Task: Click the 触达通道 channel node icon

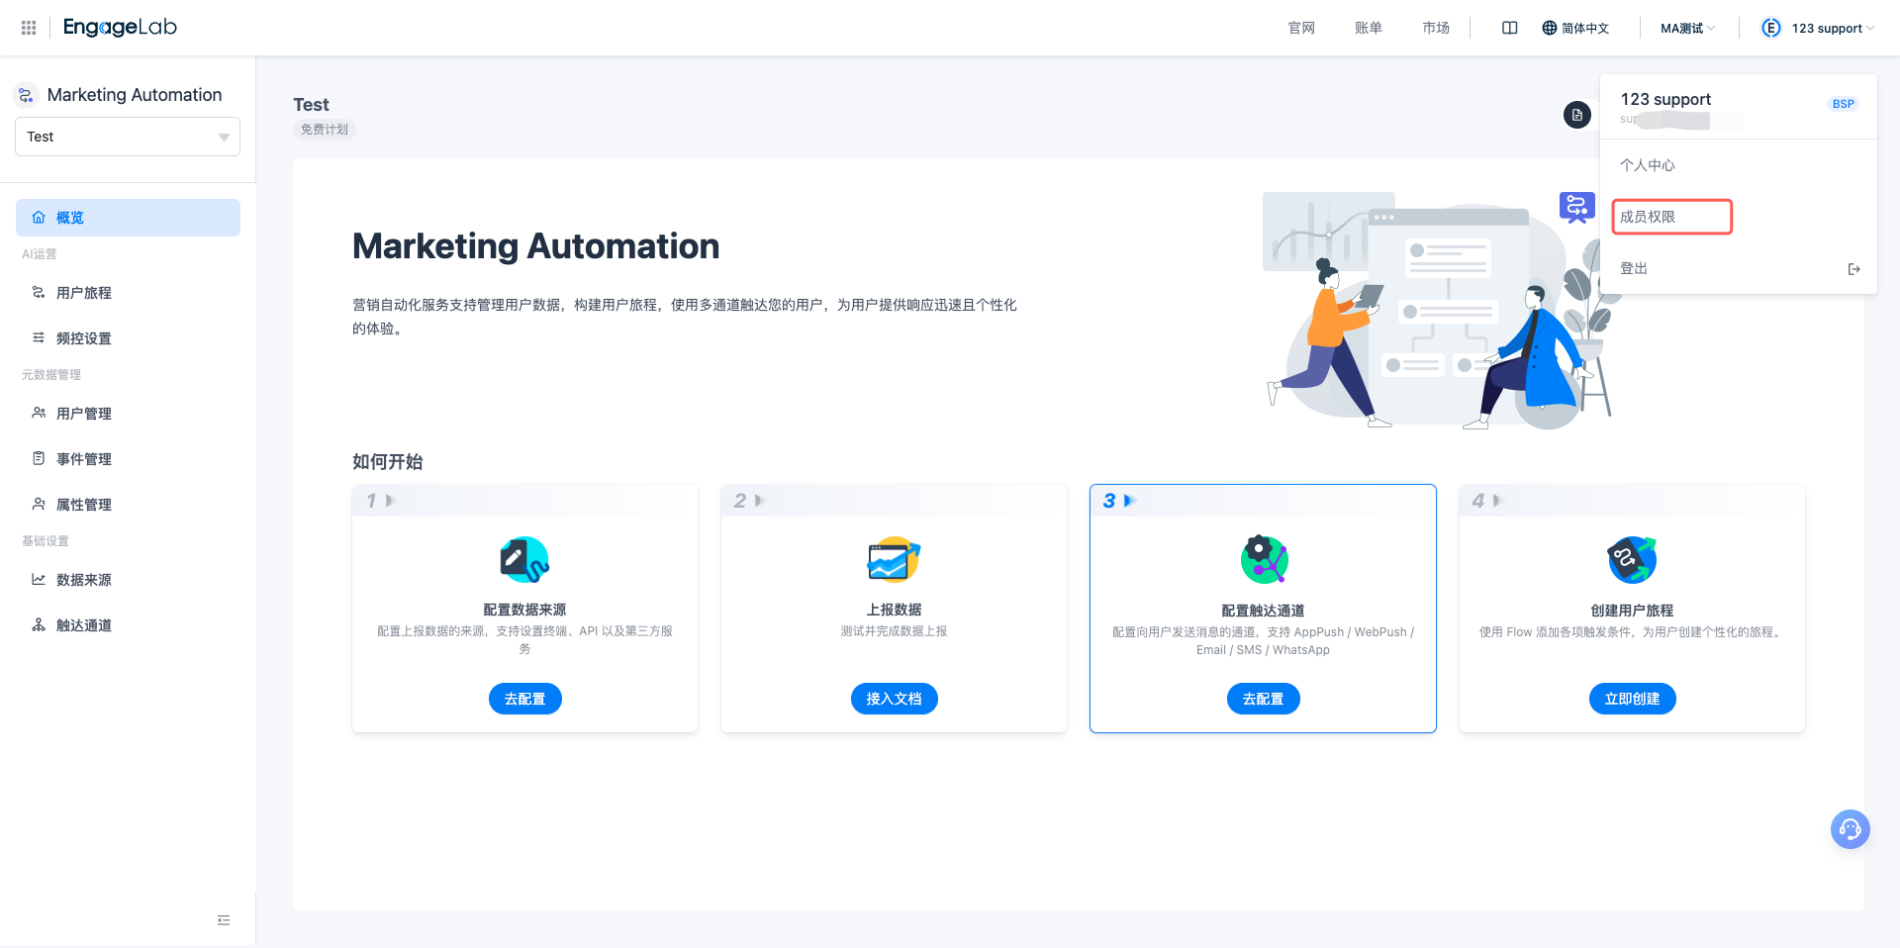Action: [x=39, y=625]
